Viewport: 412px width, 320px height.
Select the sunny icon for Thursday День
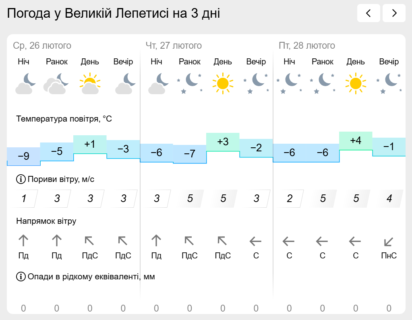pos(223,83)
